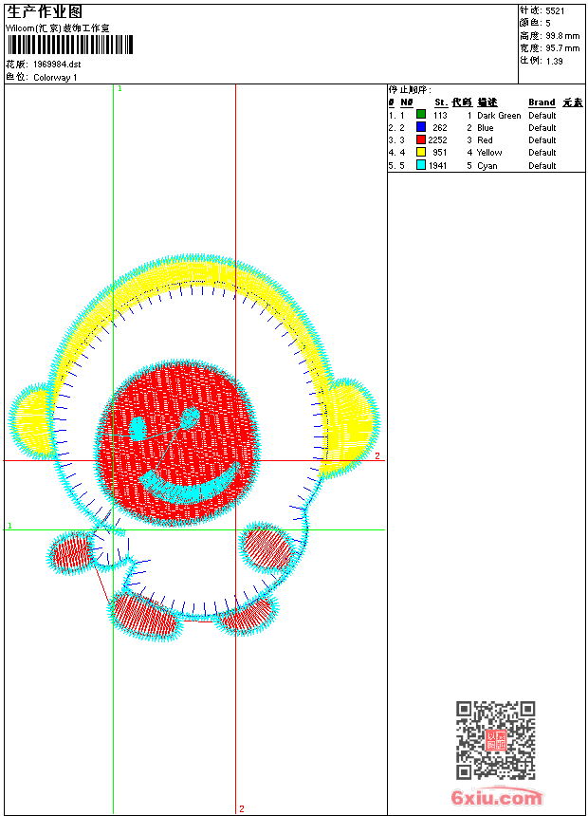
Task: Select the Colorway 1 label
Action: pyautogui.click(x=55, y=78)
